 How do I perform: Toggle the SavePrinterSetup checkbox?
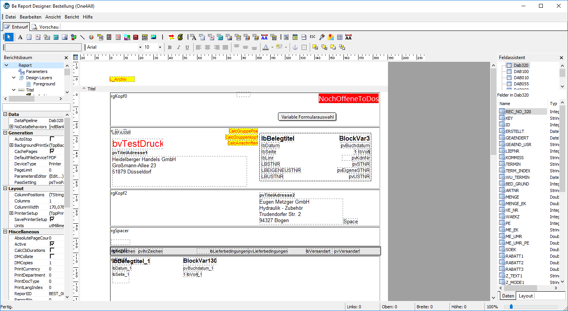click(x=52, y=219)
